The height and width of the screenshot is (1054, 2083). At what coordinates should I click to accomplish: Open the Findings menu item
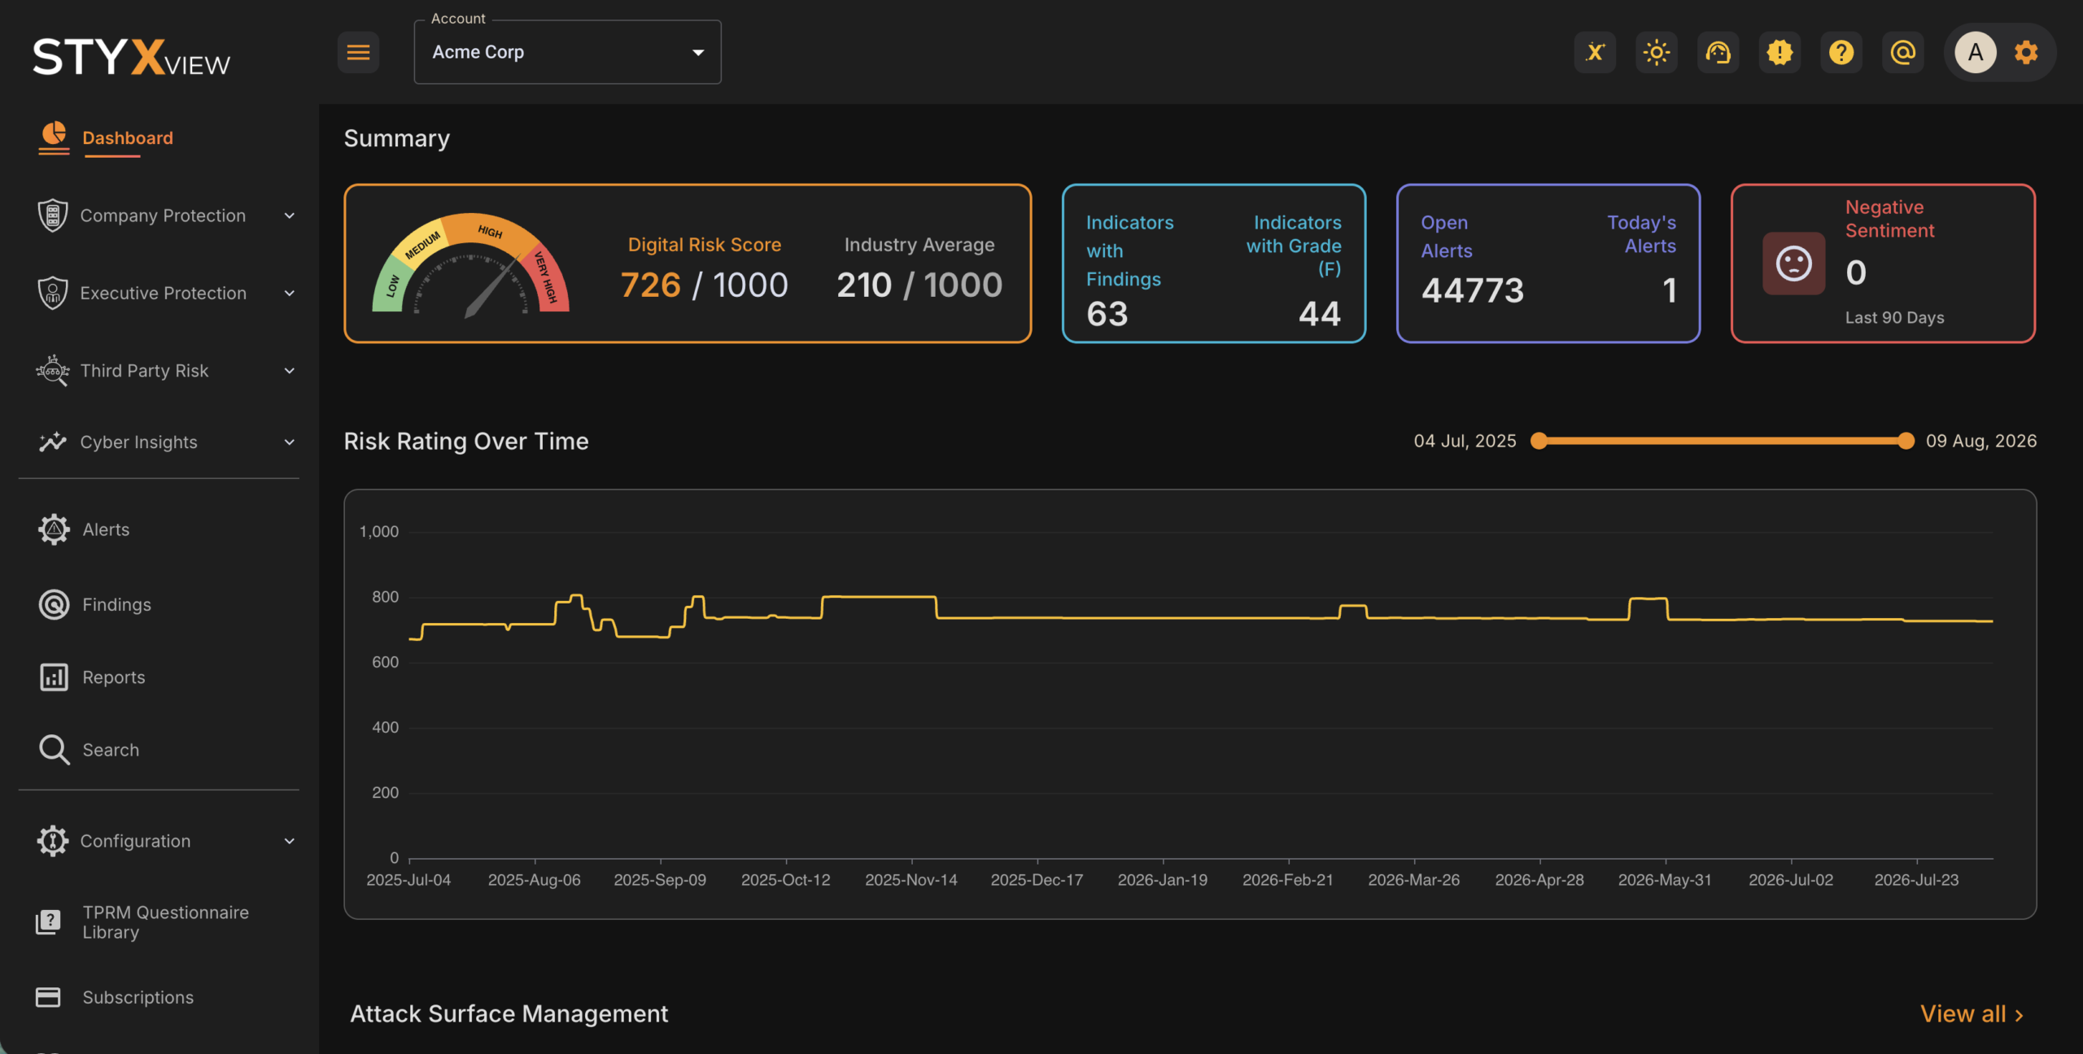point(117,604)
